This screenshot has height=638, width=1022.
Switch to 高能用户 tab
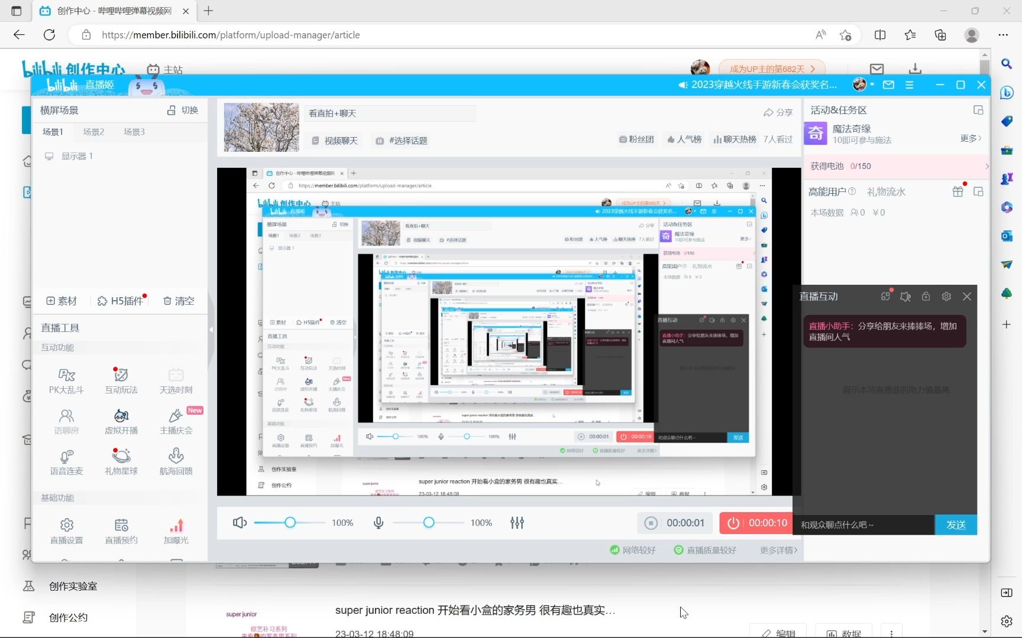[x=827, y=191]
